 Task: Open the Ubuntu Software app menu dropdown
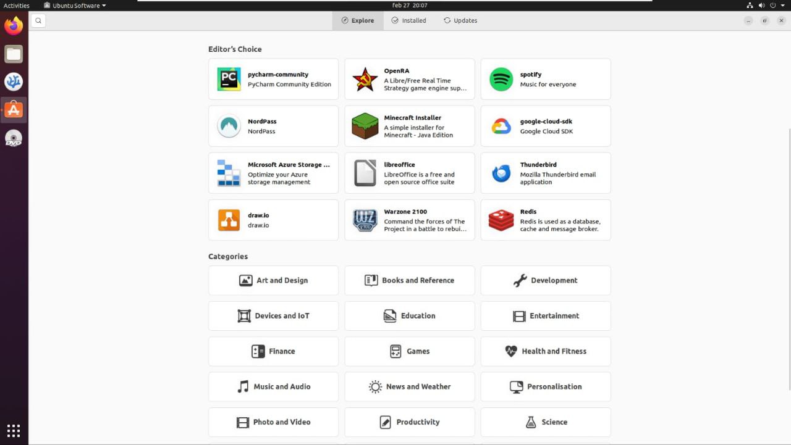pyautogui.click(x=75, y=6)
